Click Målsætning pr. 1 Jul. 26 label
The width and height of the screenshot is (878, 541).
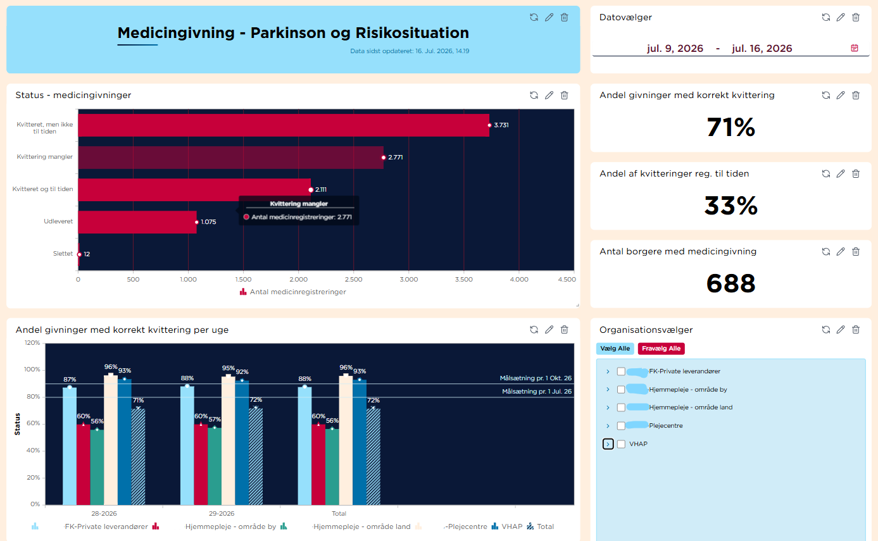[x=537, y=392]
